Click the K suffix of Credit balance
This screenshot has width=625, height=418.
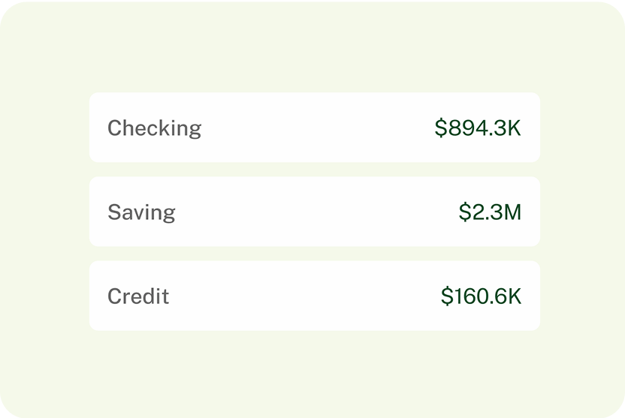pyautogui.click(x=513, y=296)
